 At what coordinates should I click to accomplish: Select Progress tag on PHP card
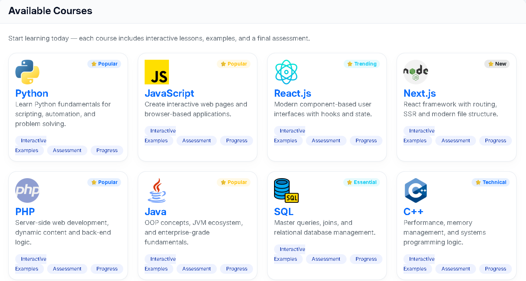[107, 269]
